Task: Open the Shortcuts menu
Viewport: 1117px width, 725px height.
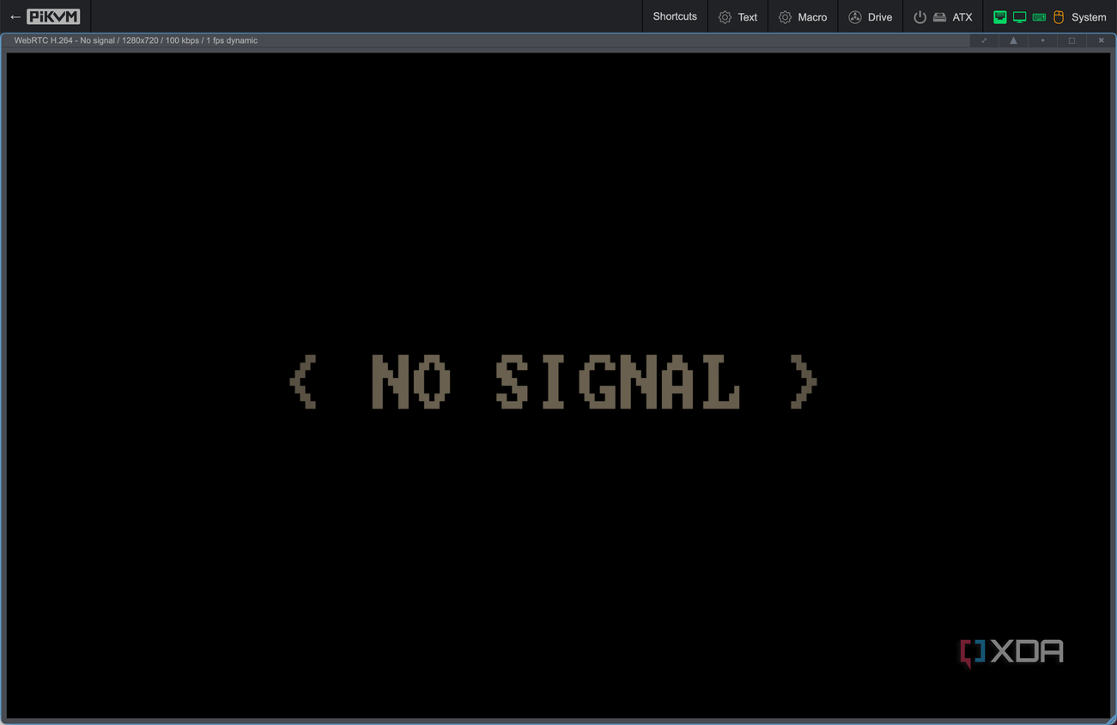Action: [x=675, y=16]
